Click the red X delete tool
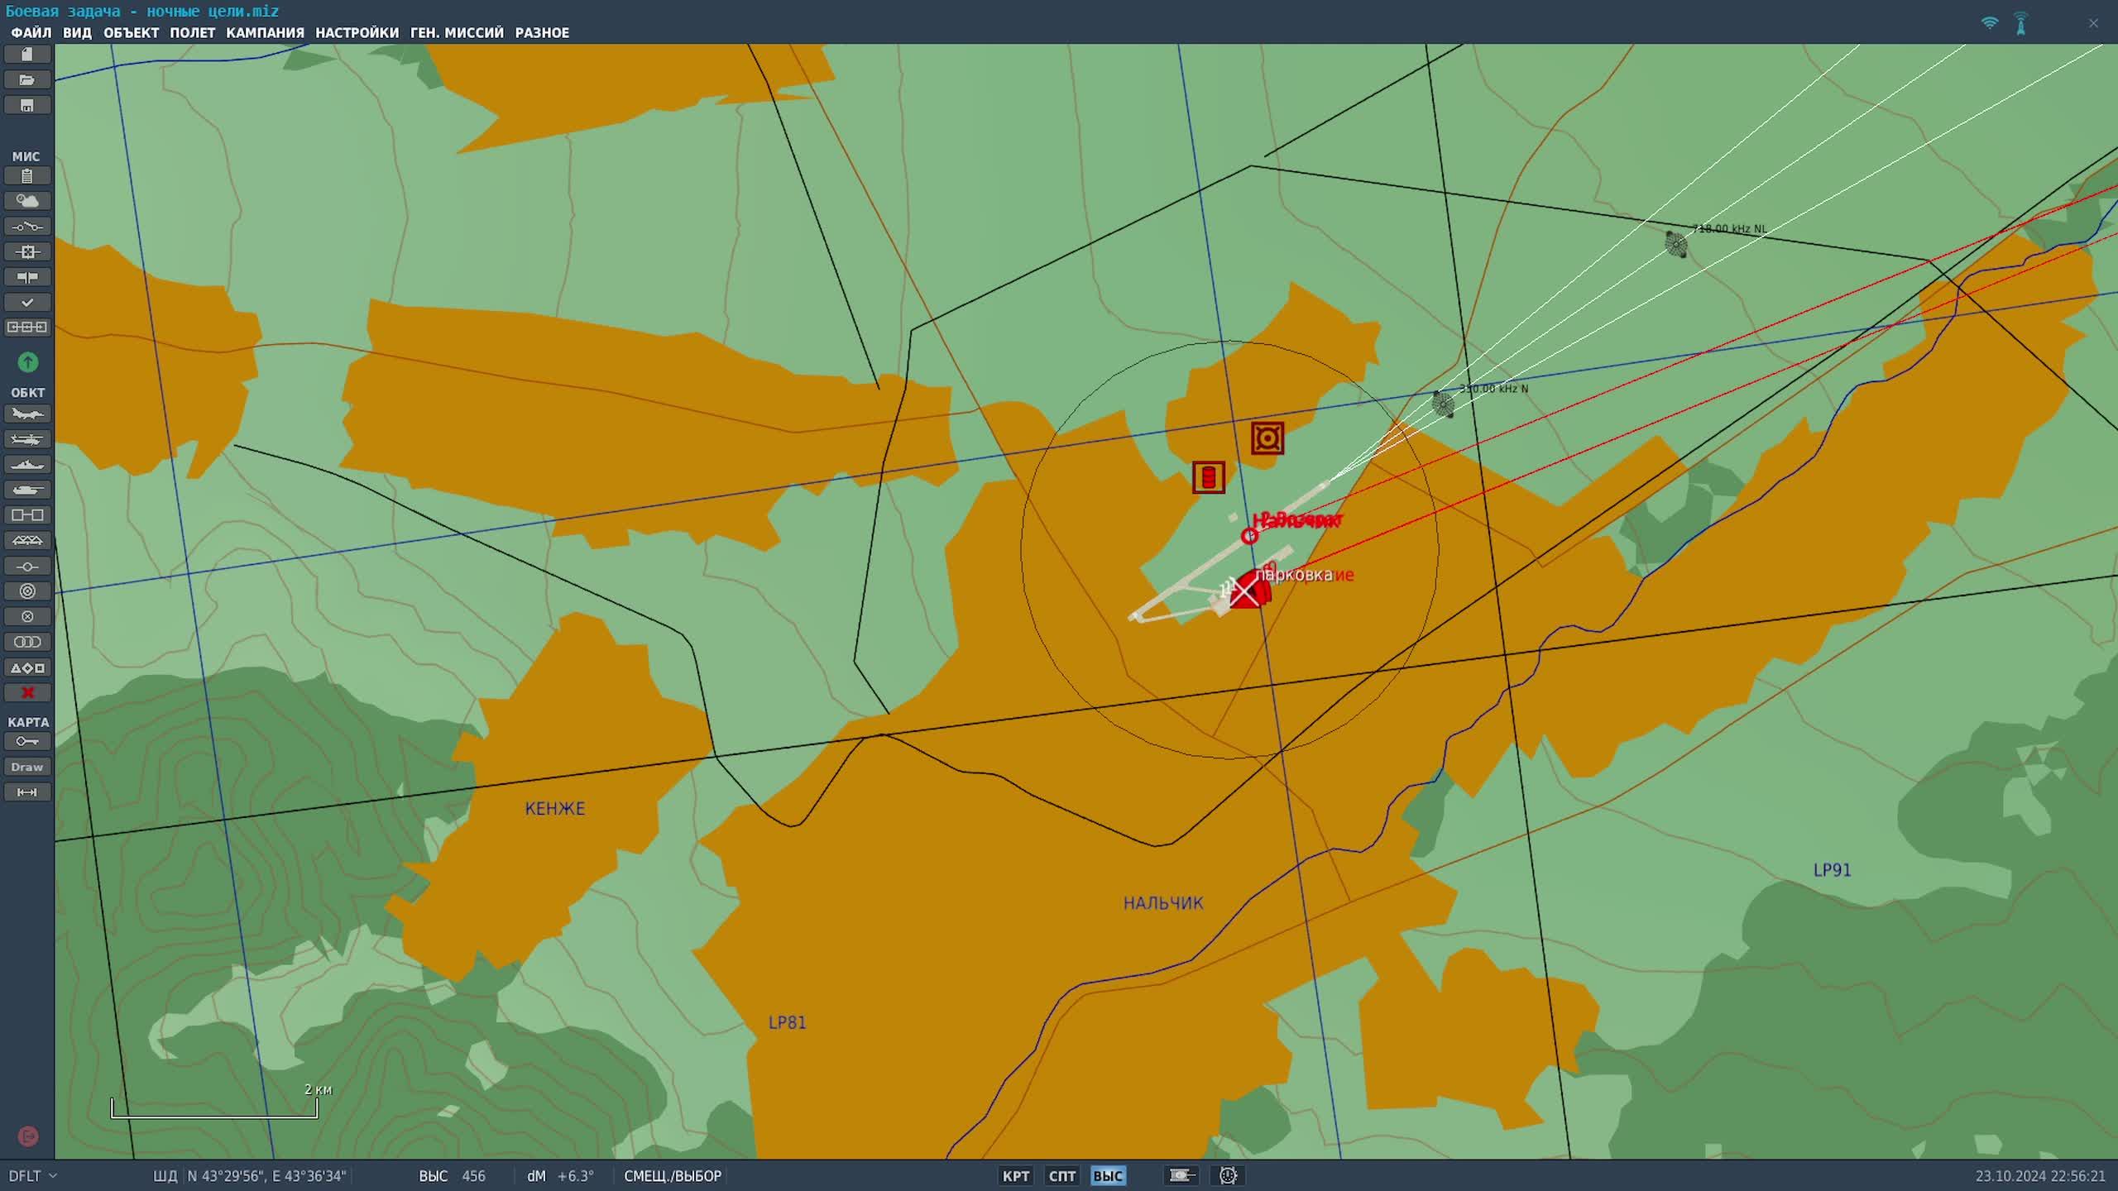Viewport: 2118px width, 1191px height. tap(27, 693)
